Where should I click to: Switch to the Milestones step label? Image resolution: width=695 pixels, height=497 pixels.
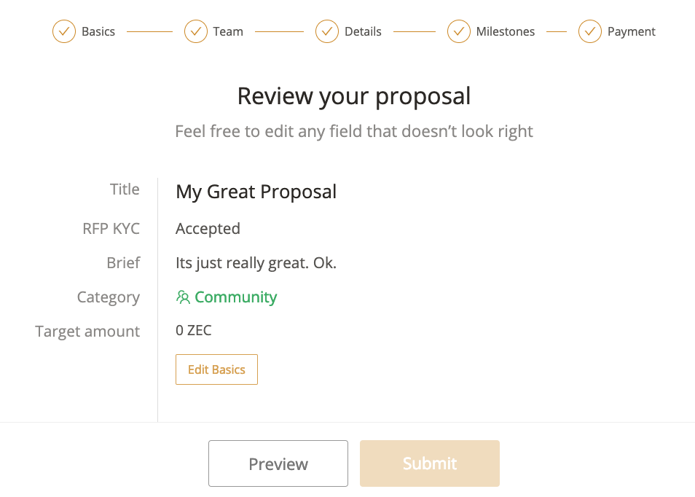(506, 31)
